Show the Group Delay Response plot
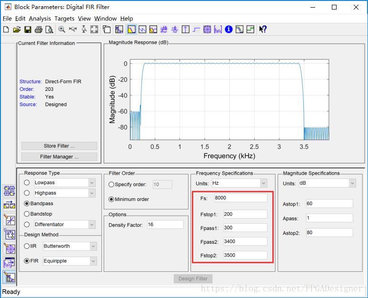Image resolution: width=368 pixels, height=298 pixels. pos(164,30)
